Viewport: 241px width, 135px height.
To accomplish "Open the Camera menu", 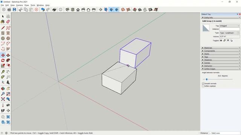I will pyautogui.click(x=19, y=5).
